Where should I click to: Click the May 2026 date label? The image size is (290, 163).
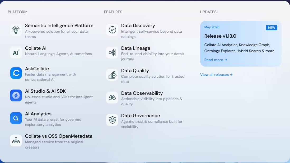(212, 27)
